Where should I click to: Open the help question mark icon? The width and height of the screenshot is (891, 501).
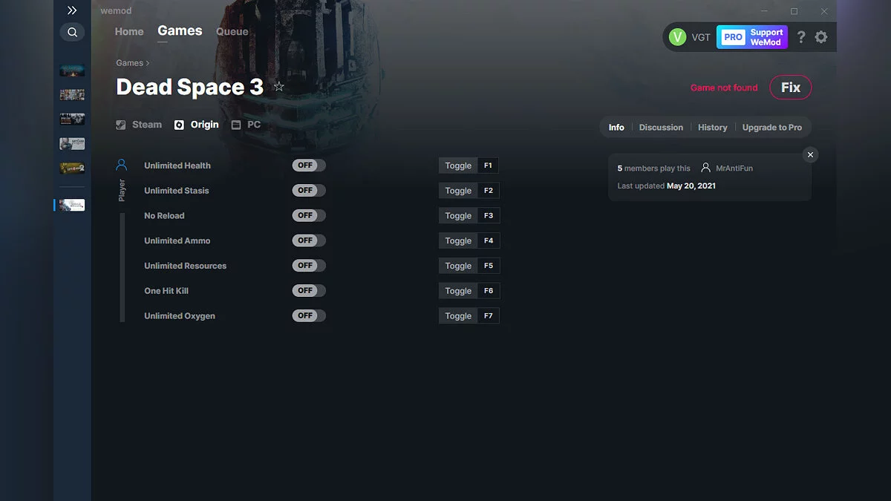coord(801,37)
